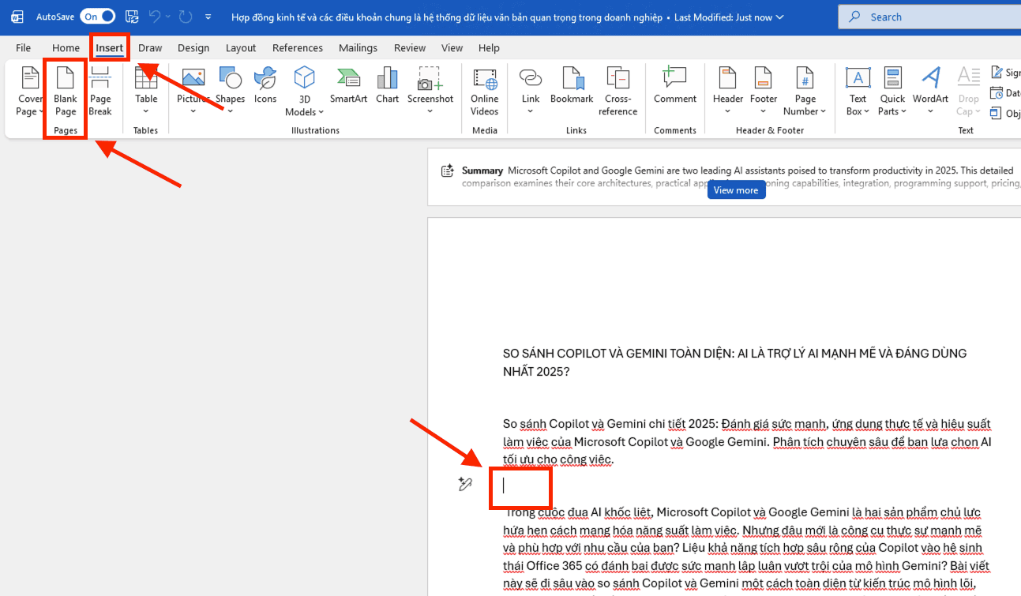Screen dimensions: 1021x596
Task: Click the View more summary button
Action: click(736, 189)
